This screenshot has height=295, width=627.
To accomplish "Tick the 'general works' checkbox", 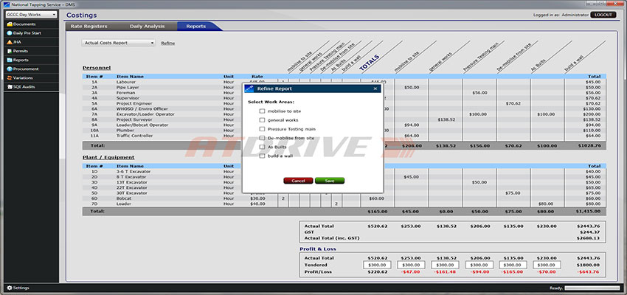I will [262, 120].
